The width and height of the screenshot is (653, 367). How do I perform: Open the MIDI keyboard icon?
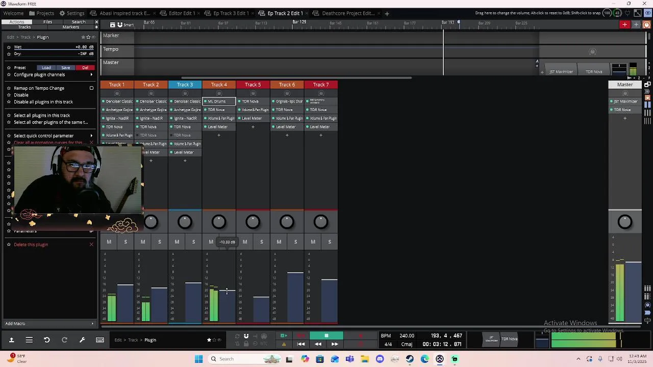click(100, 340)
